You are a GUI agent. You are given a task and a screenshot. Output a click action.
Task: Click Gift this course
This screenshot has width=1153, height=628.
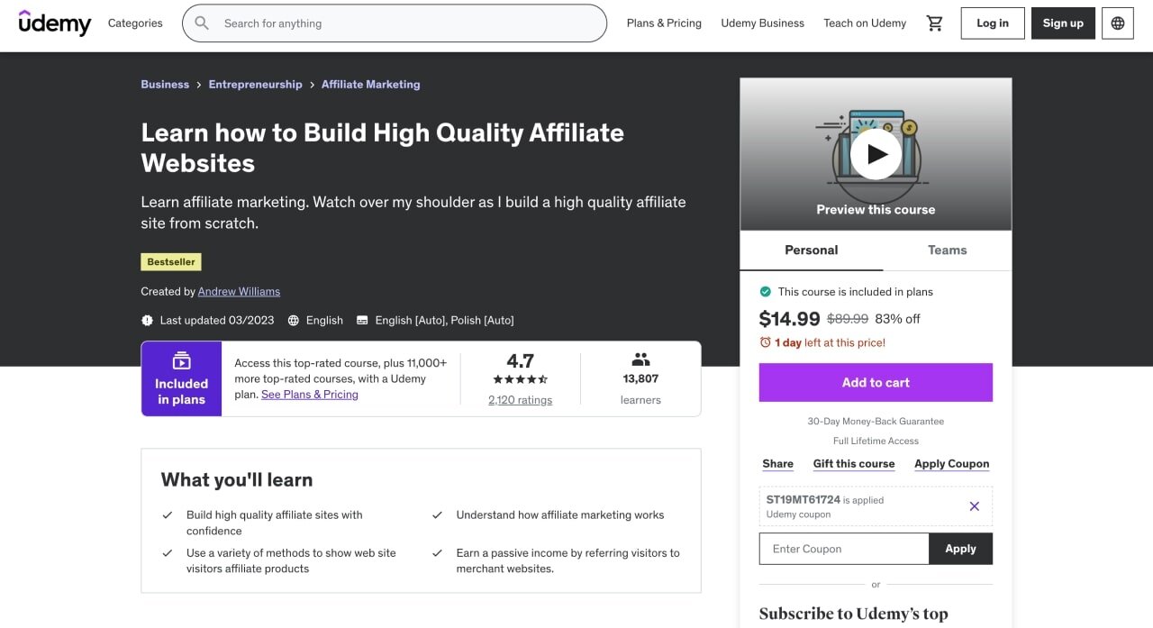coord(854,464)
